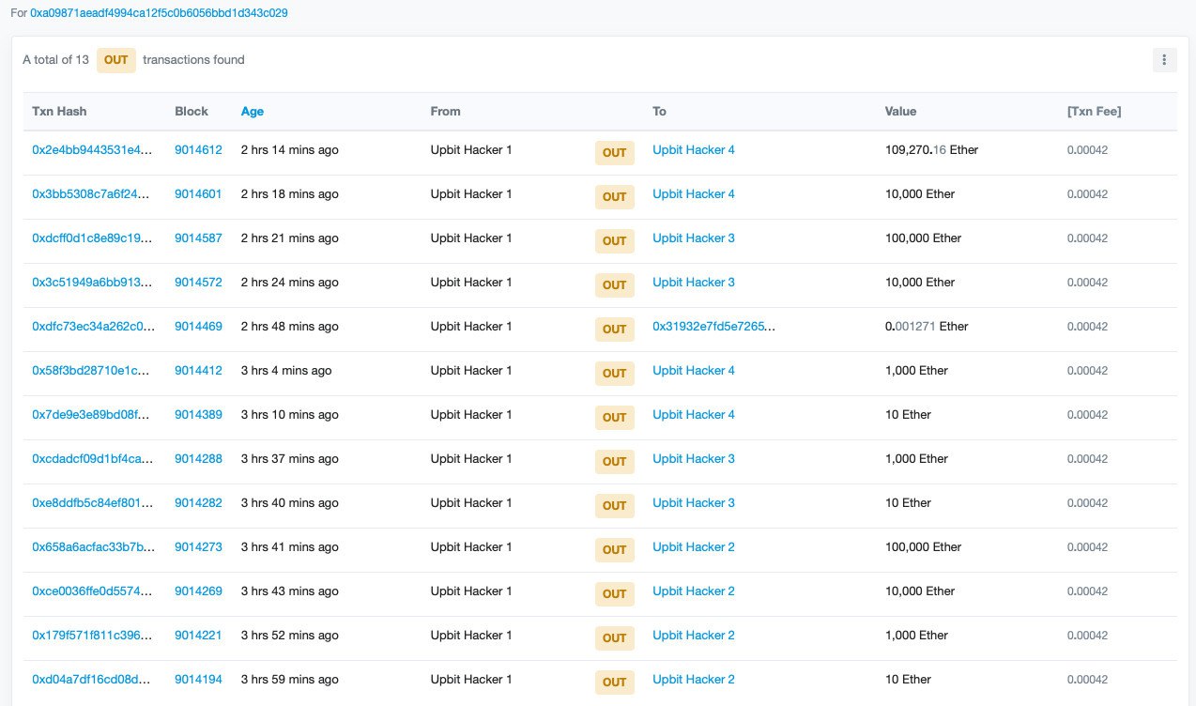View block 9014194
Viewport: 1196px width, 706px height.
198,679
